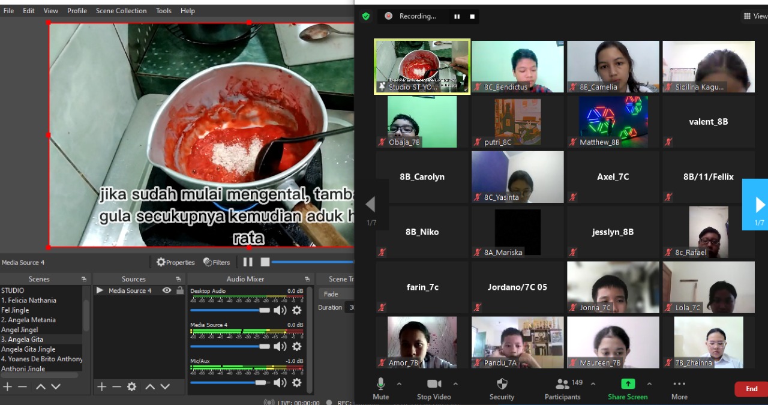Open the OBS File menu
768x405 pixels.
coord(8,11)
